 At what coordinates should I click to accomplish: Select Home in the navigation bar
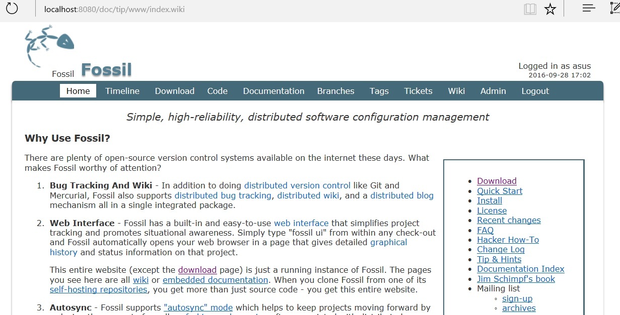pos(78,91)
